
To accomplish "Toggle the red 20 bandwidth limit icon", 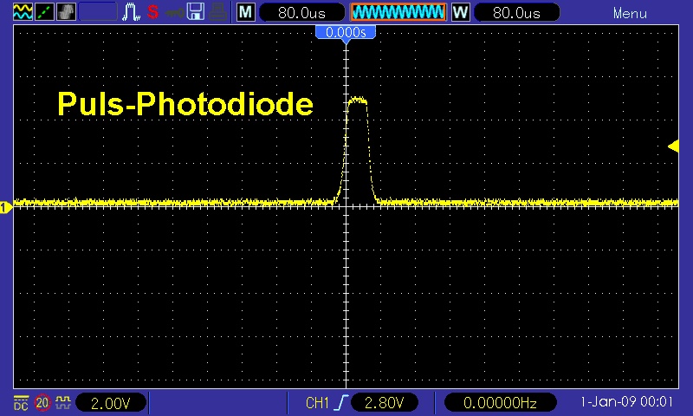I will click(42, 403).
